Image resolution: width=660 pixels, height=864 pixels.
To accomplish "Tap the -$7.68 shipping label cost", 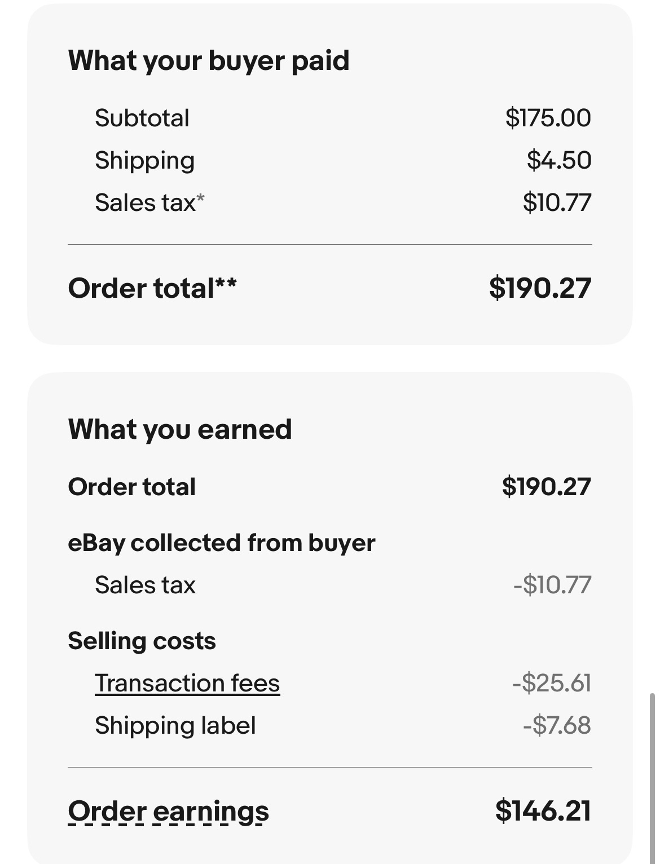I will (x=557, y=725).
